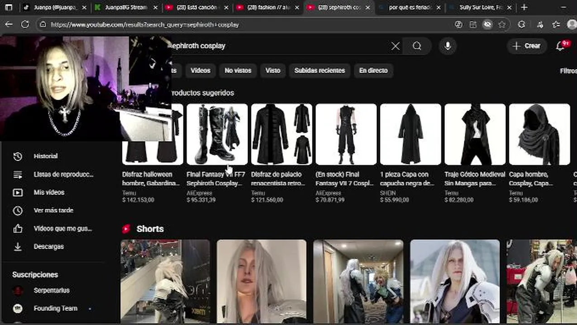
Task: Click the 'Productos sugeridos' heading
Action: coord(202,93)
